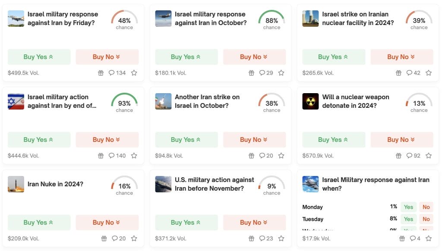Screen dimensions: 442x251
Task: Buy Yes on Israel response by Friday
Action: click(x=39, y=57)
